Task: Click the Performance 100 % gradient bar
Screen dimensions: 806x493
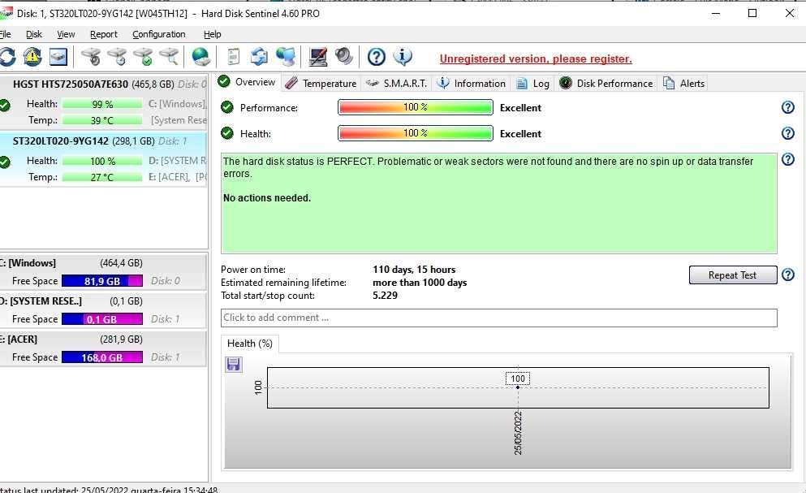Action: [416, 107]
